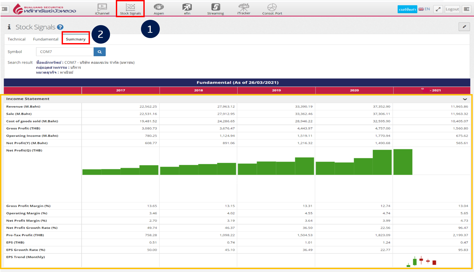Click the Q1 2021 revenue value 11,965.86
The image size is (474, 272).
tap(459, 107)
